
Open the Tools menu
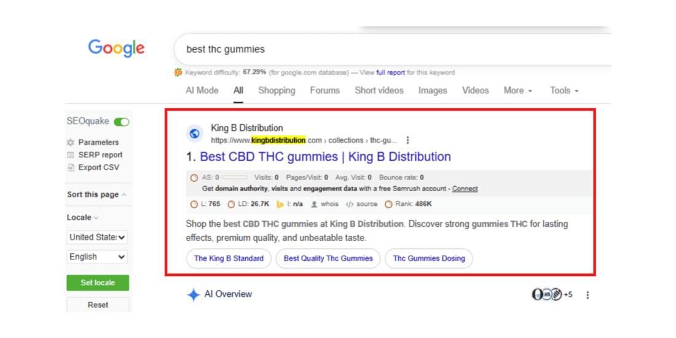[x=564, y=90]
